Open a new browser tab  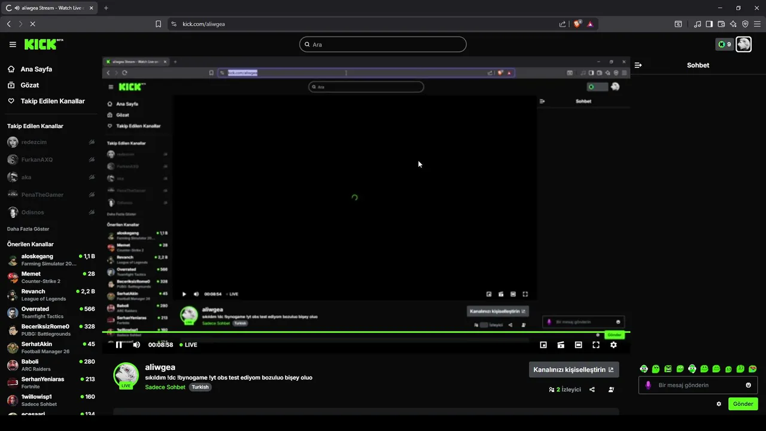[106, 8]
